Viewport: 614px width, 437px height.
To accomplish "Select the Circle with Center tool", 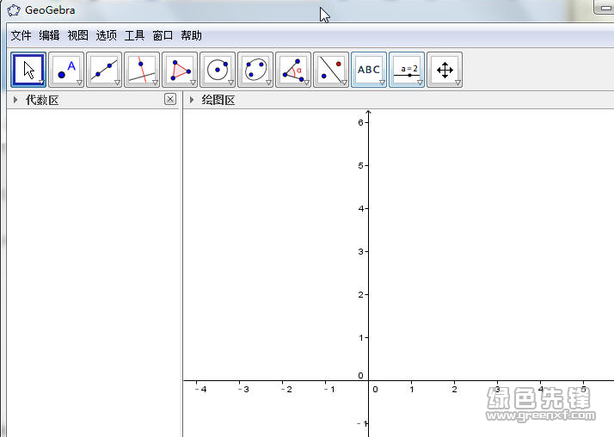I will [218, 70].
